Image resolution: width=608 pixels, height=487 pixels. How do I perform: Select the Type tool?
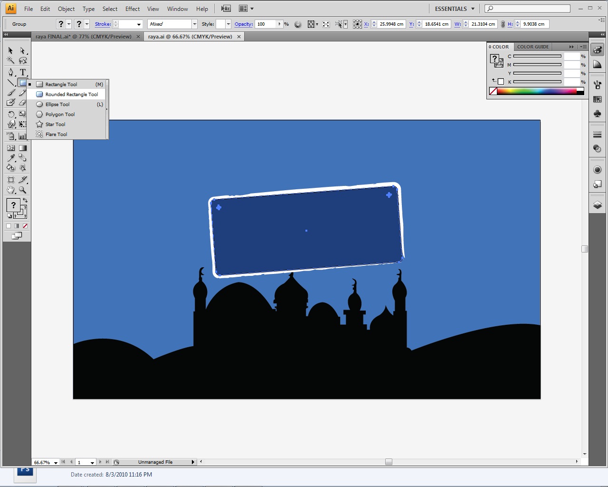[23, 72]
